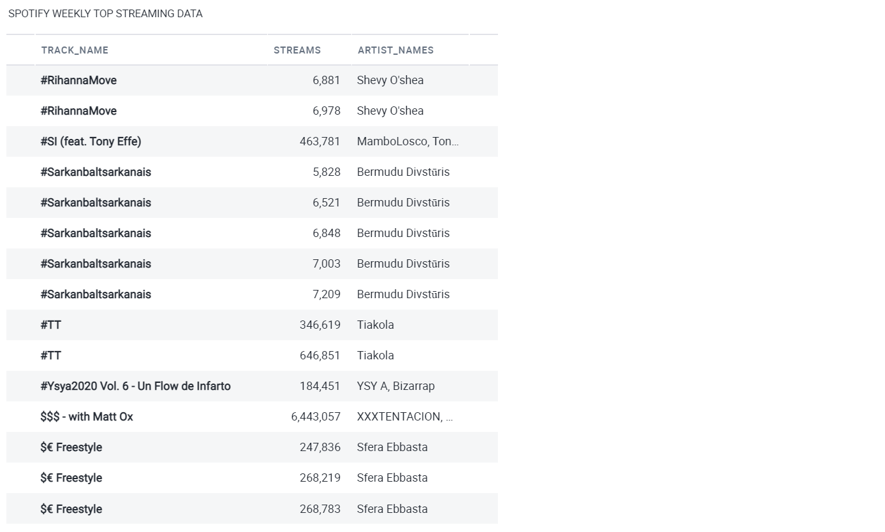The width and height of the screenshot is (885, 532).
Task: Select '$€ Freestyle' in the 268,219 row
Action: pos(71,478)
